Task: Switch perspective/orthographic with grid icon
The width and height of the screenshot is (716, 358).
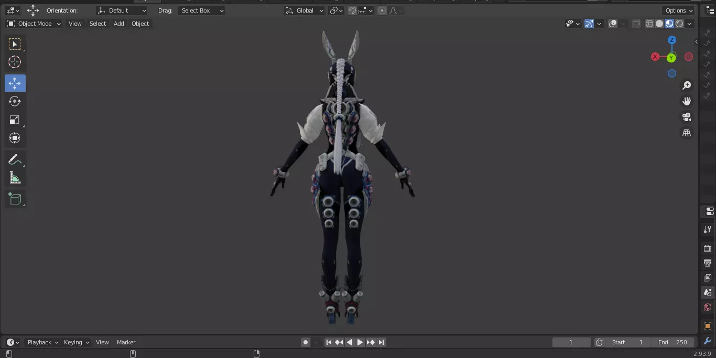Action: (x=687, y=133)
